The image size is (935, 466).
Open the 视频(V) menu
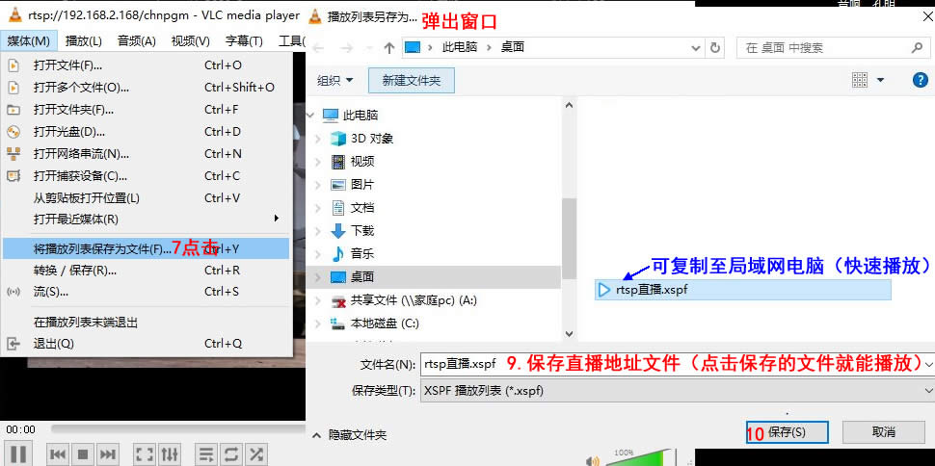click(x=190, y=41)
